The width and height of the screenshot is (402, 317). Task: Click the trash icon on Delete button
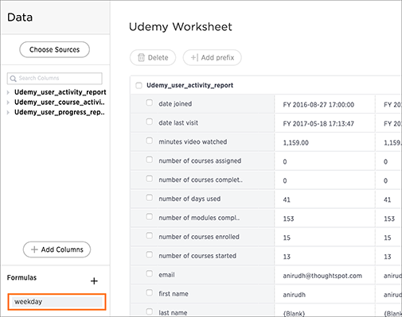[x=141, y=57]
